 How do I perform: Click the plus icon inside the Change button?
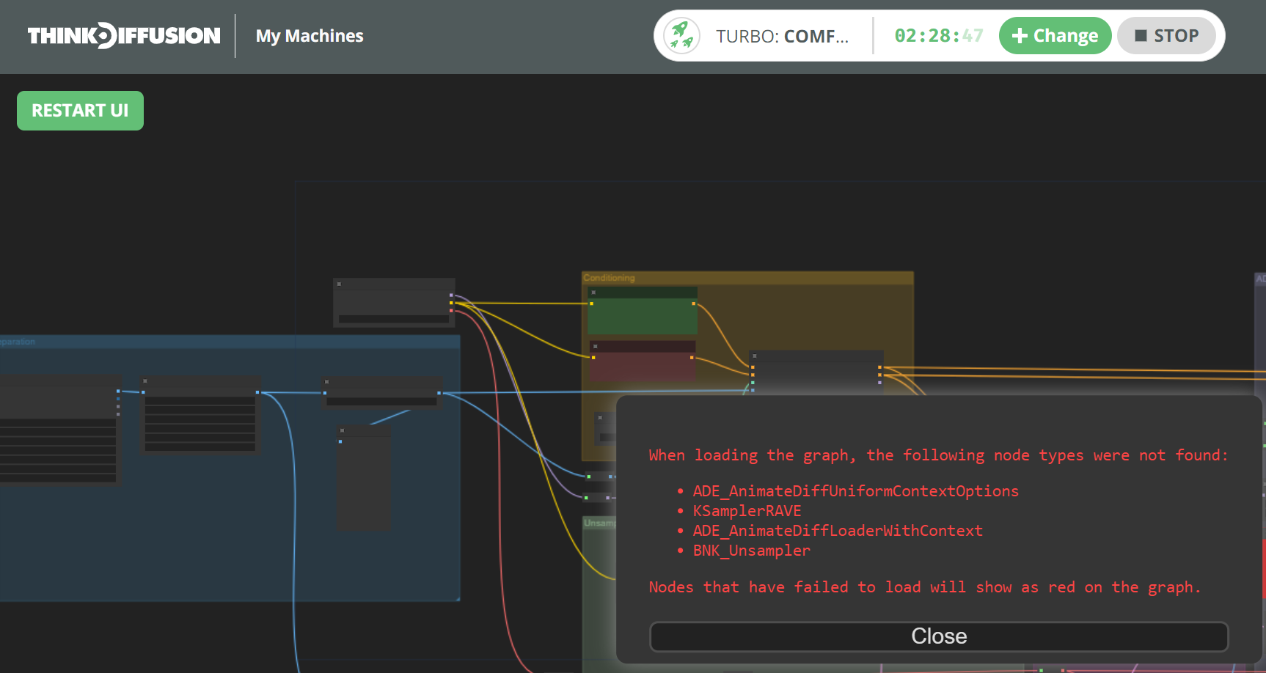click(x=1020, y=35)
